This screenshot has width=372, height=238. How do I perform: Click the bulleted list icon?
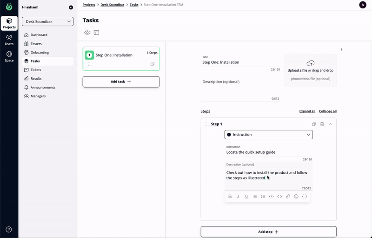coord(255,197)
